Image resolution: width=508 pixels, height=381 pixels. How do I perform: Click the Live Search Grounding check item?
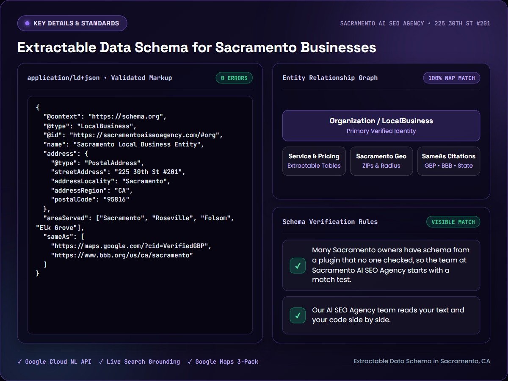tap(139, 362)
